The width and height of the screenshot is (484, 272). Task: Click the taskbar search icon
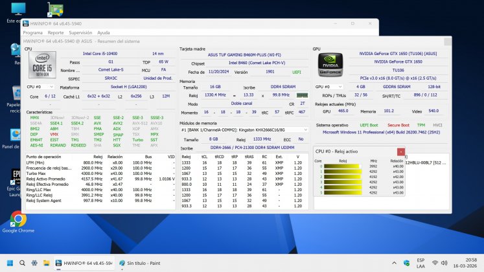coord(23,264)
